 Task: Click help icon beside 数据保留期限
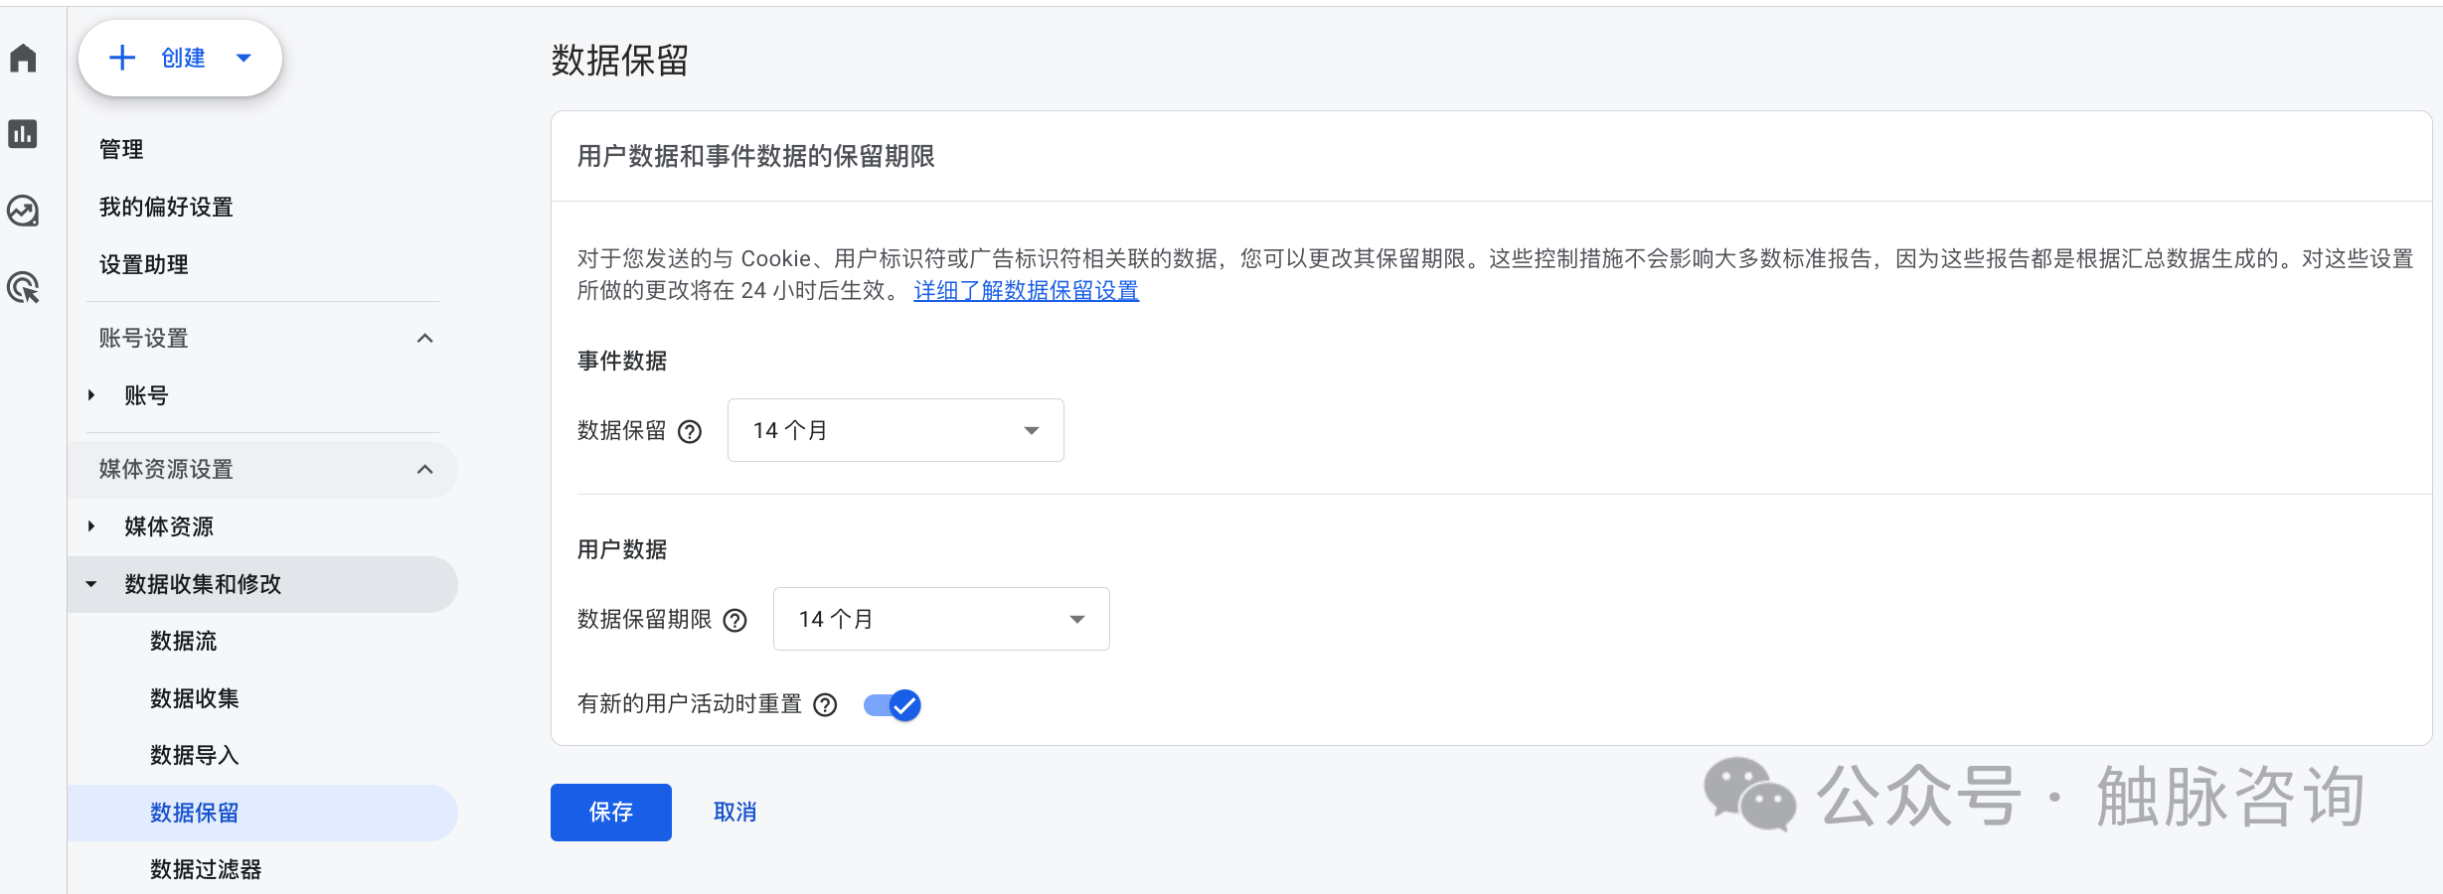(x=735, y=620)
